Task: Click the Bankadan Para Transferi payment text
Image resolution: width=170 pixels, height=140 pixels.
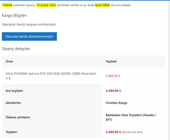Action: [x=131, y=117]
